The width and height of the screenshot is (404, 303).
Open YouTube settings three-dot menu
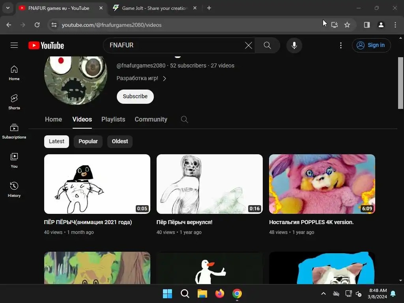point(340,45)
